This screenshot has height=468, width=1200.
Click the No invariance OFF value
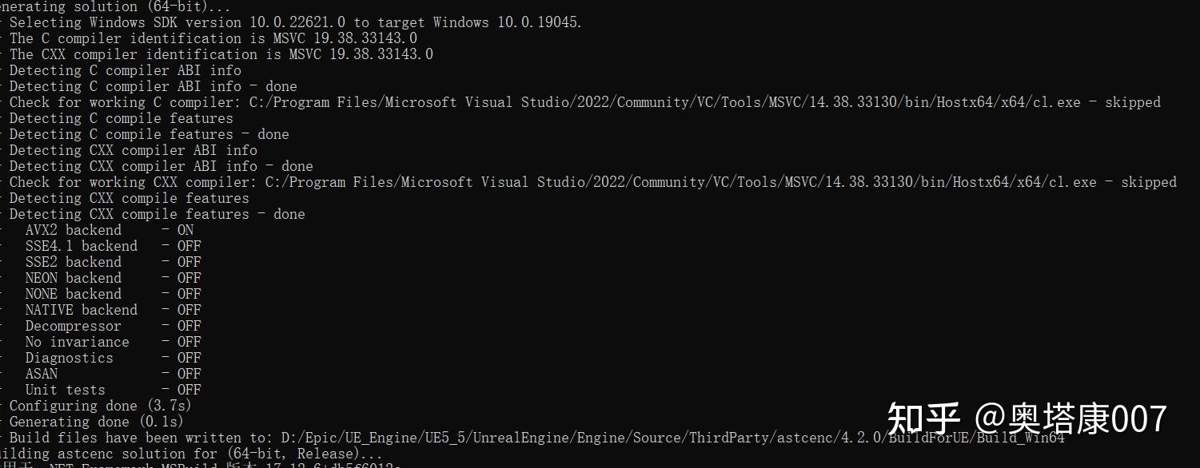(189, 342)
